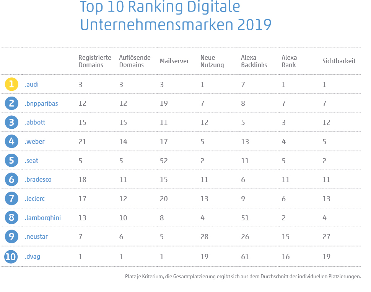Open the .audi domain link
This screenshot has height=292, width=371.
coord(32,84)
